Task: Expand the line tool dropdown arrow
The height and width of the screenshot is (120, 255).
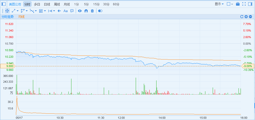Action: pyautogui.click(x=17, y=11)
